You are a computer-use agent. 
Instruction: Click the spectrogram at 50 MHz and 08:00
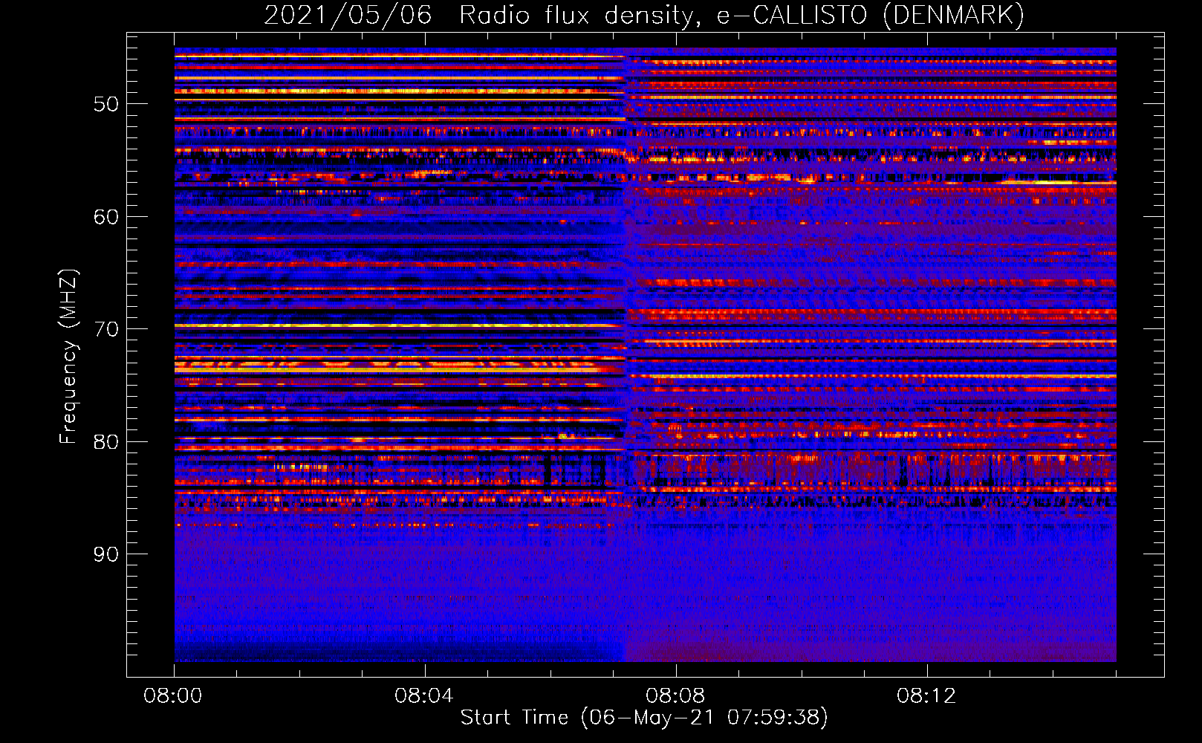[x=178, y=103]
